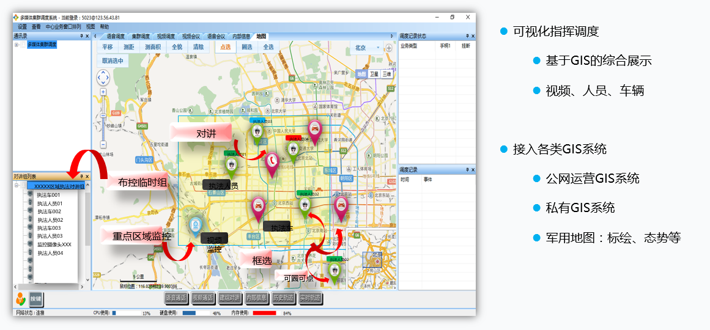Open the 设置 menu

point(22,27)
